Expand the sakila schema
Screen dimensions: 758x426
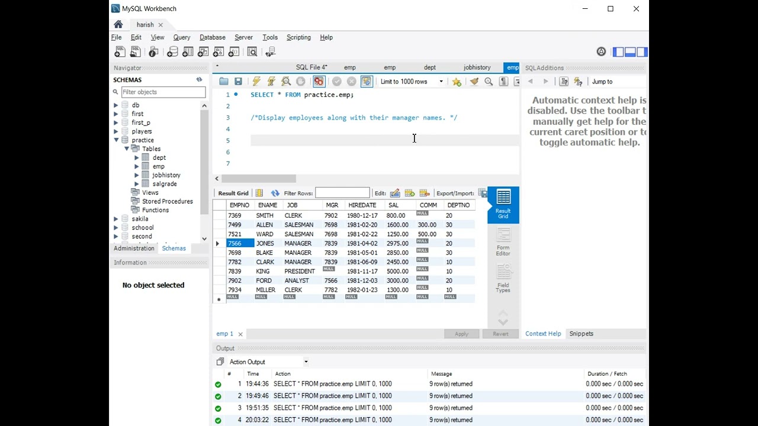[x=116, y=219]
